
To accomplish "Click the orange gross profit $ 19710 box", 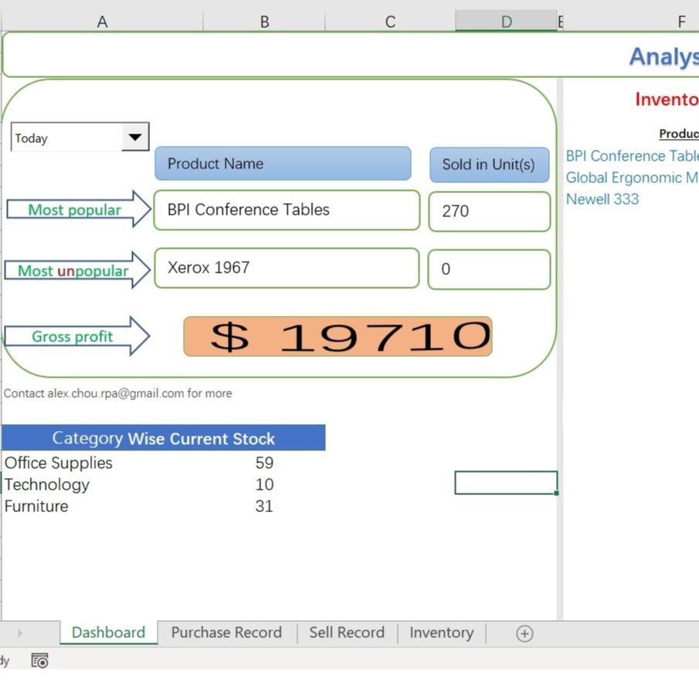I will pyautogui.click(x=338, y=337).
